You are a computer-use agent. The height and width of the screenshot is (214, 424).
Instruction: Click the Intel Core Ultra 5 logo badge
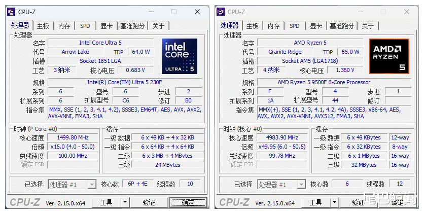pos(180,56)
